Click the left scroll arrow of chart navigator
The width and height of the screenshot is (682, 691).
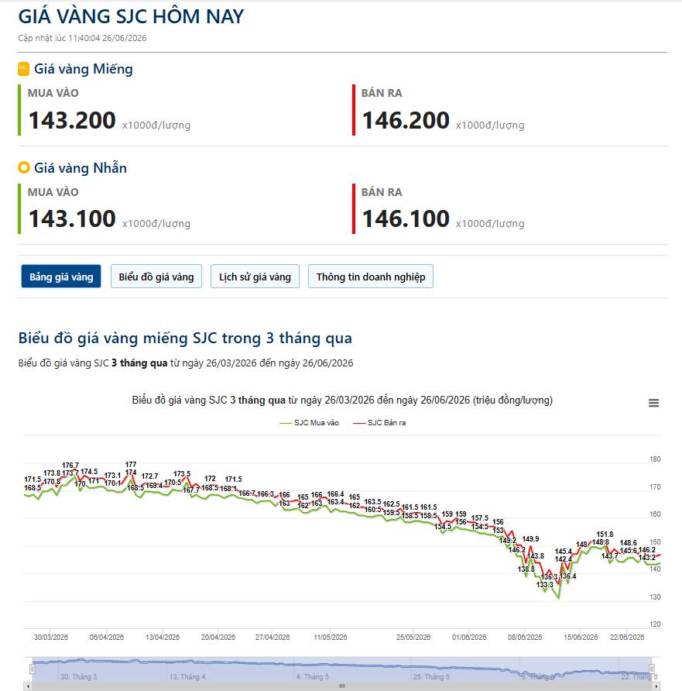point(28,686)
